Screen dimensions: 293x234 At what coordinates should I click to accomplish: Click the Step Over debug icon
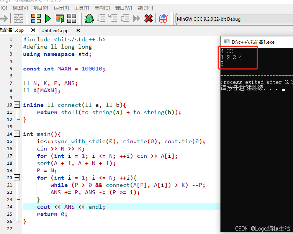(x=101, y=18)
